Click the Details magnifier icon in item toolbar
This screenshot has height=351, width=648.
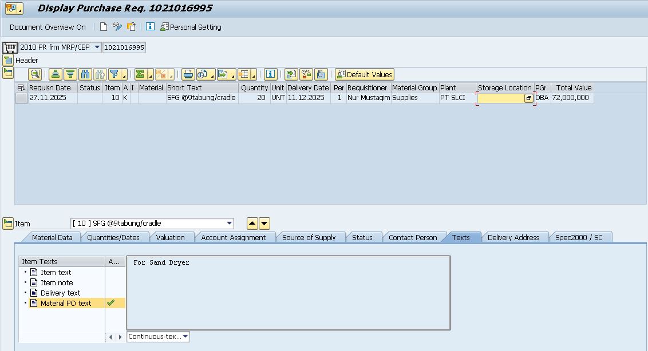point(35,74)
